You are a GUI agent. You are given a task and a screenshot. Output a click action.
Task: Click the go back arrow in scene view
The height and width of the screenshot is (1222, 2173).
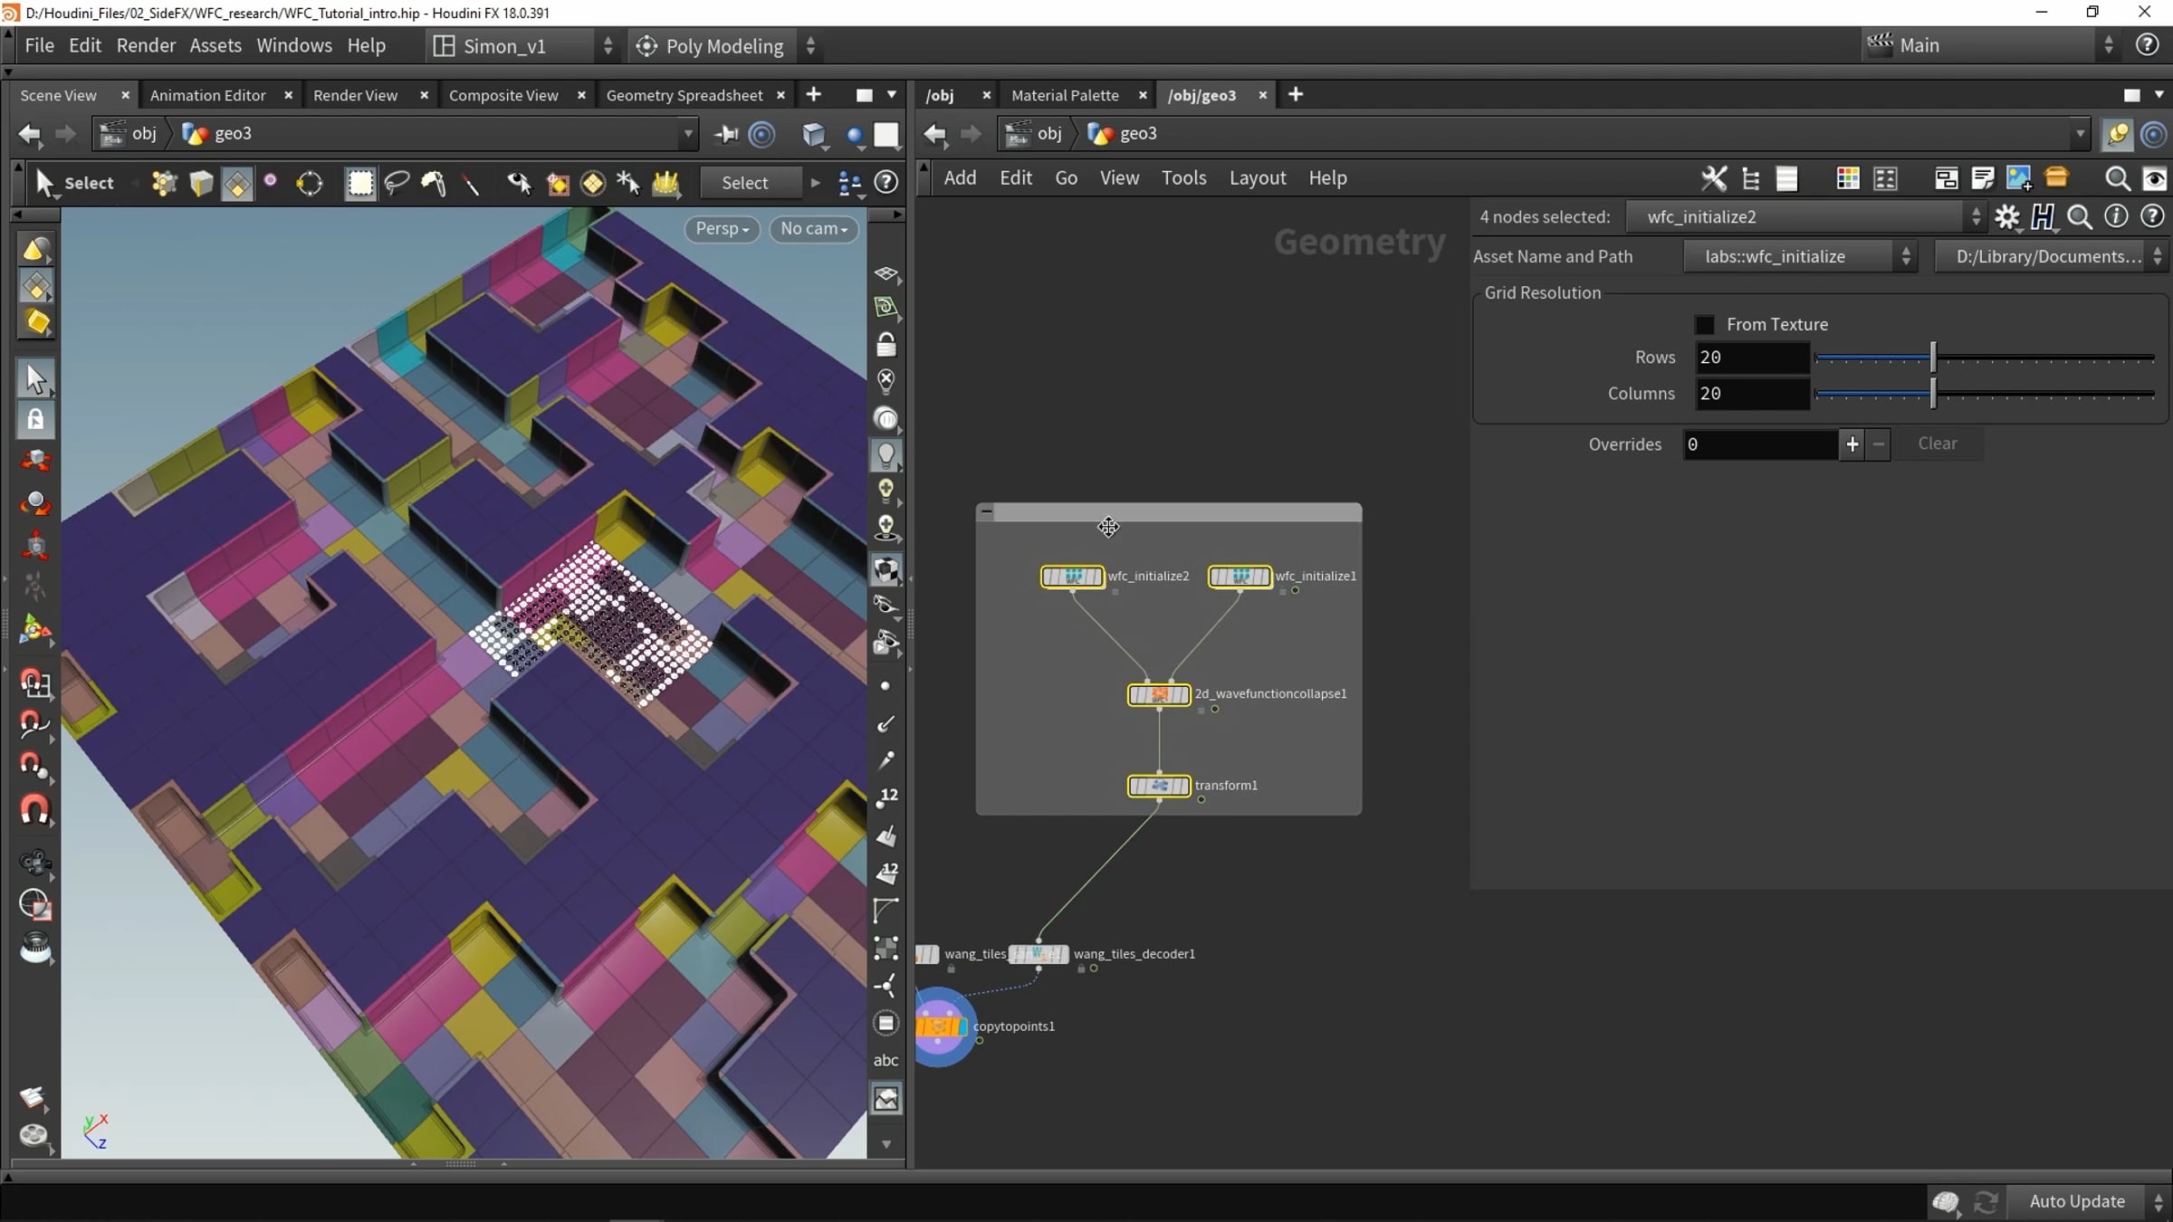(30, 134)
